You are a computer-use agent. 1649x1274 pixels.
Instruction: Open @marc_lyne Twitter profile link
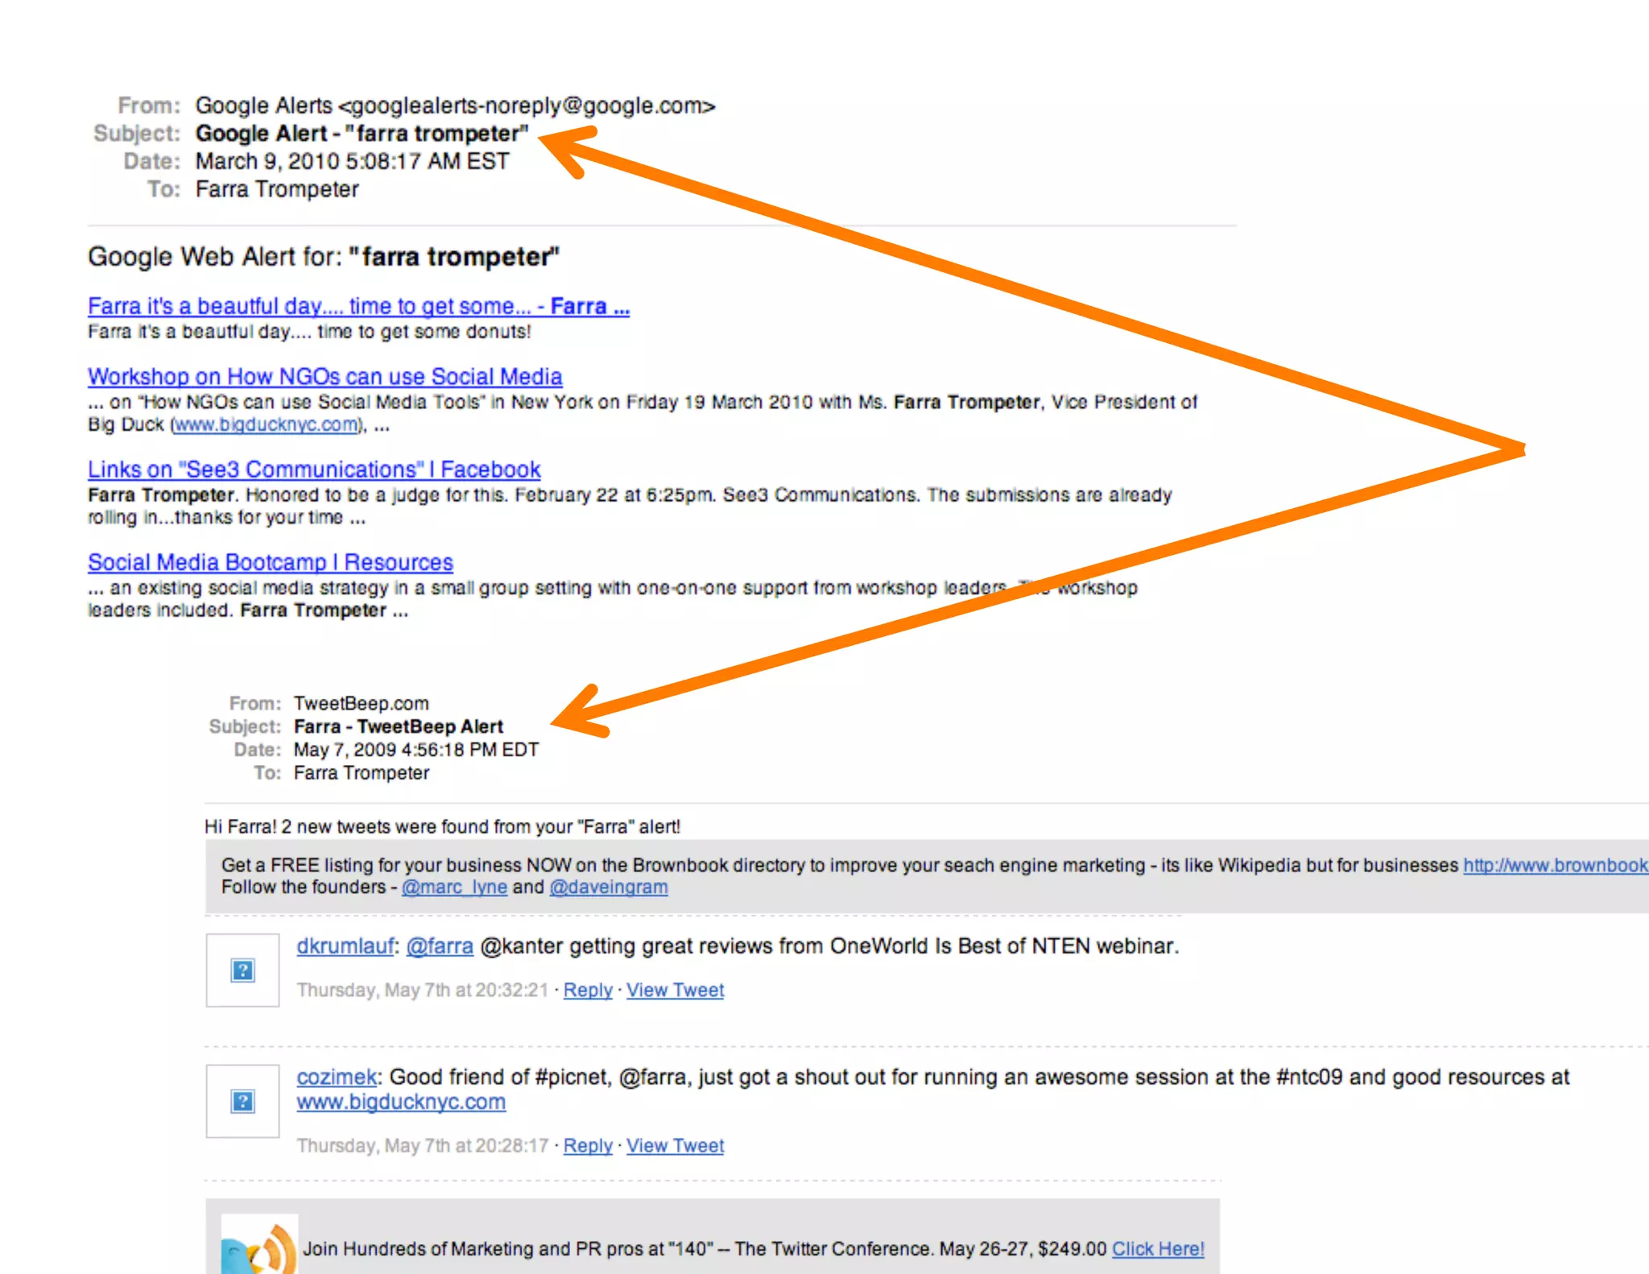pos(454,887)
